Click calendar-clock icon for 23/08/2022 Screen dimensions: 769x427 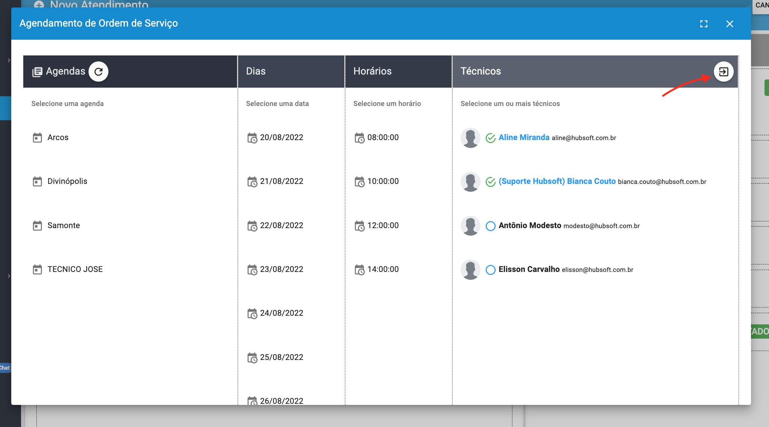(x=252, y=270)
